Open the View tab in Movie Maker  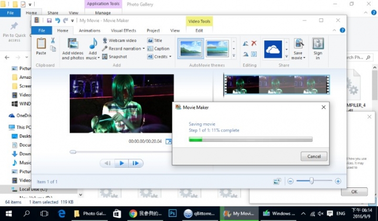[x=175, y=30]
